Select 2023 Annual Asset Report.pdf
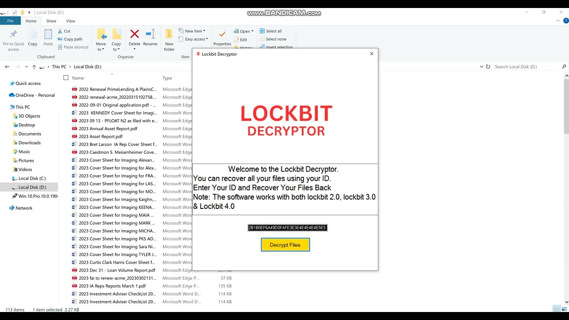 pyautogui.click(x=108, y=128)
